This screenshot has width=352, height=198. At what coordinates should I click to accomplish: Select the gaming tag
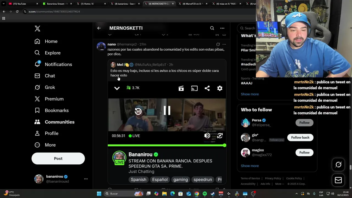click(x=181, y=180)
